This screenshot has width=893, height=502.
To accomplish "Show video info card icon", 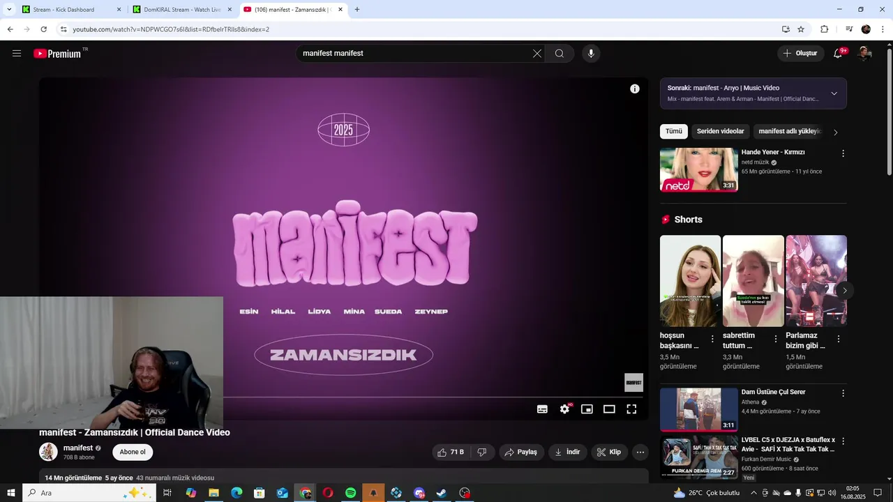I will tap(635, 89).
